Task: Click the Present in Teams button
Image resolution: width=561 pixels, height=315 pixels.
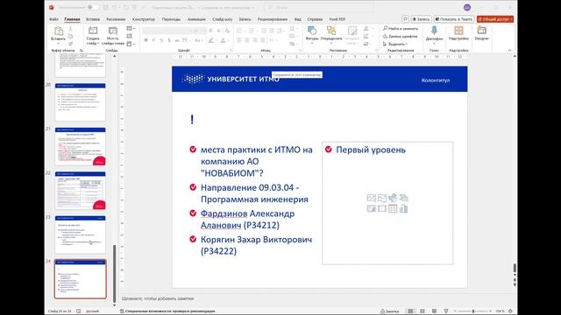Action: point(454,19)
